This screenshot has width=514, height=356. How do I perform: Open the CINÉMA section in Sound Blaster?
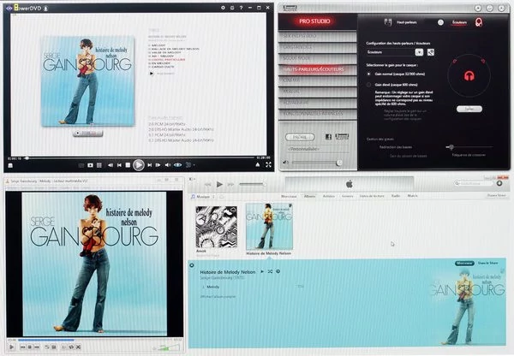[x=317, y=80]
